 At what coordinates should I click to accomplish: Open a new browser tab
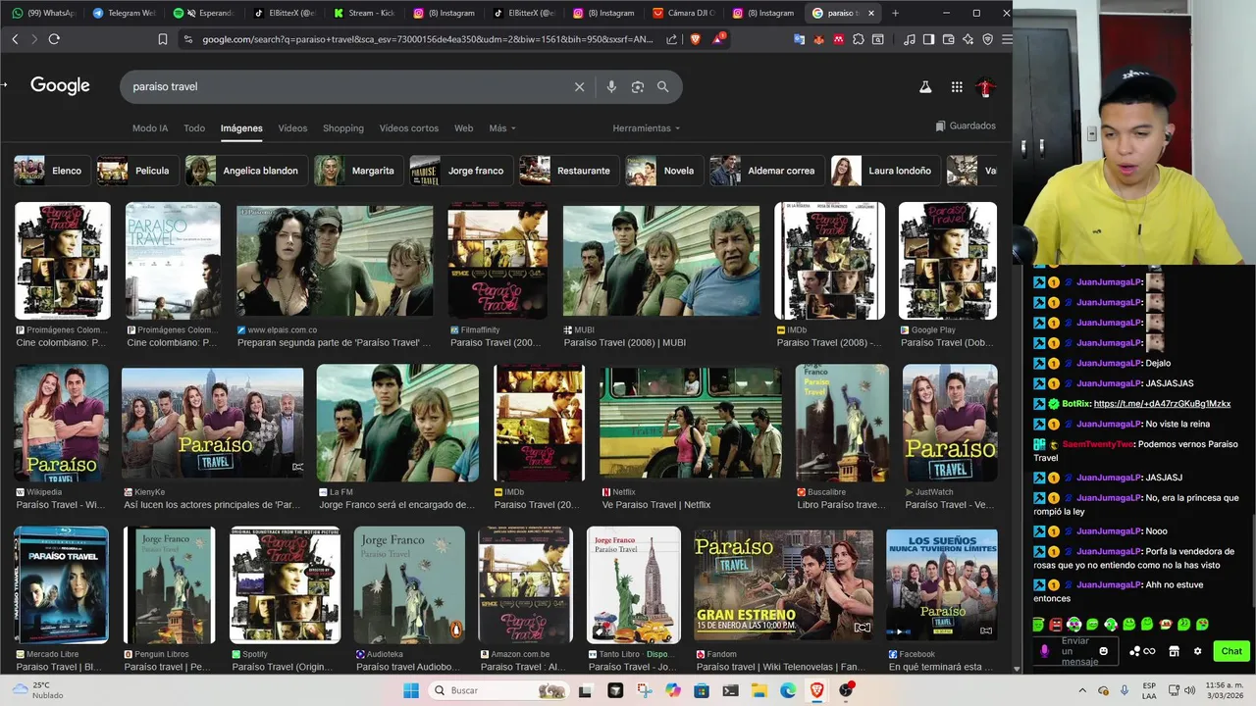click(895, 13)
